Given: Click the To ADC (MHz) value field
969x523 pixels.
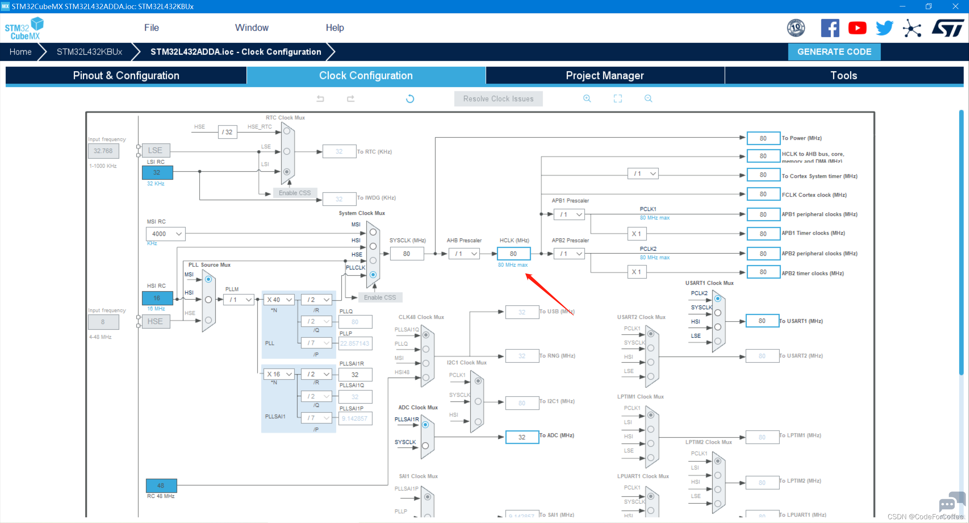Looking at the screenshot, I should click(x=522, y=437).
